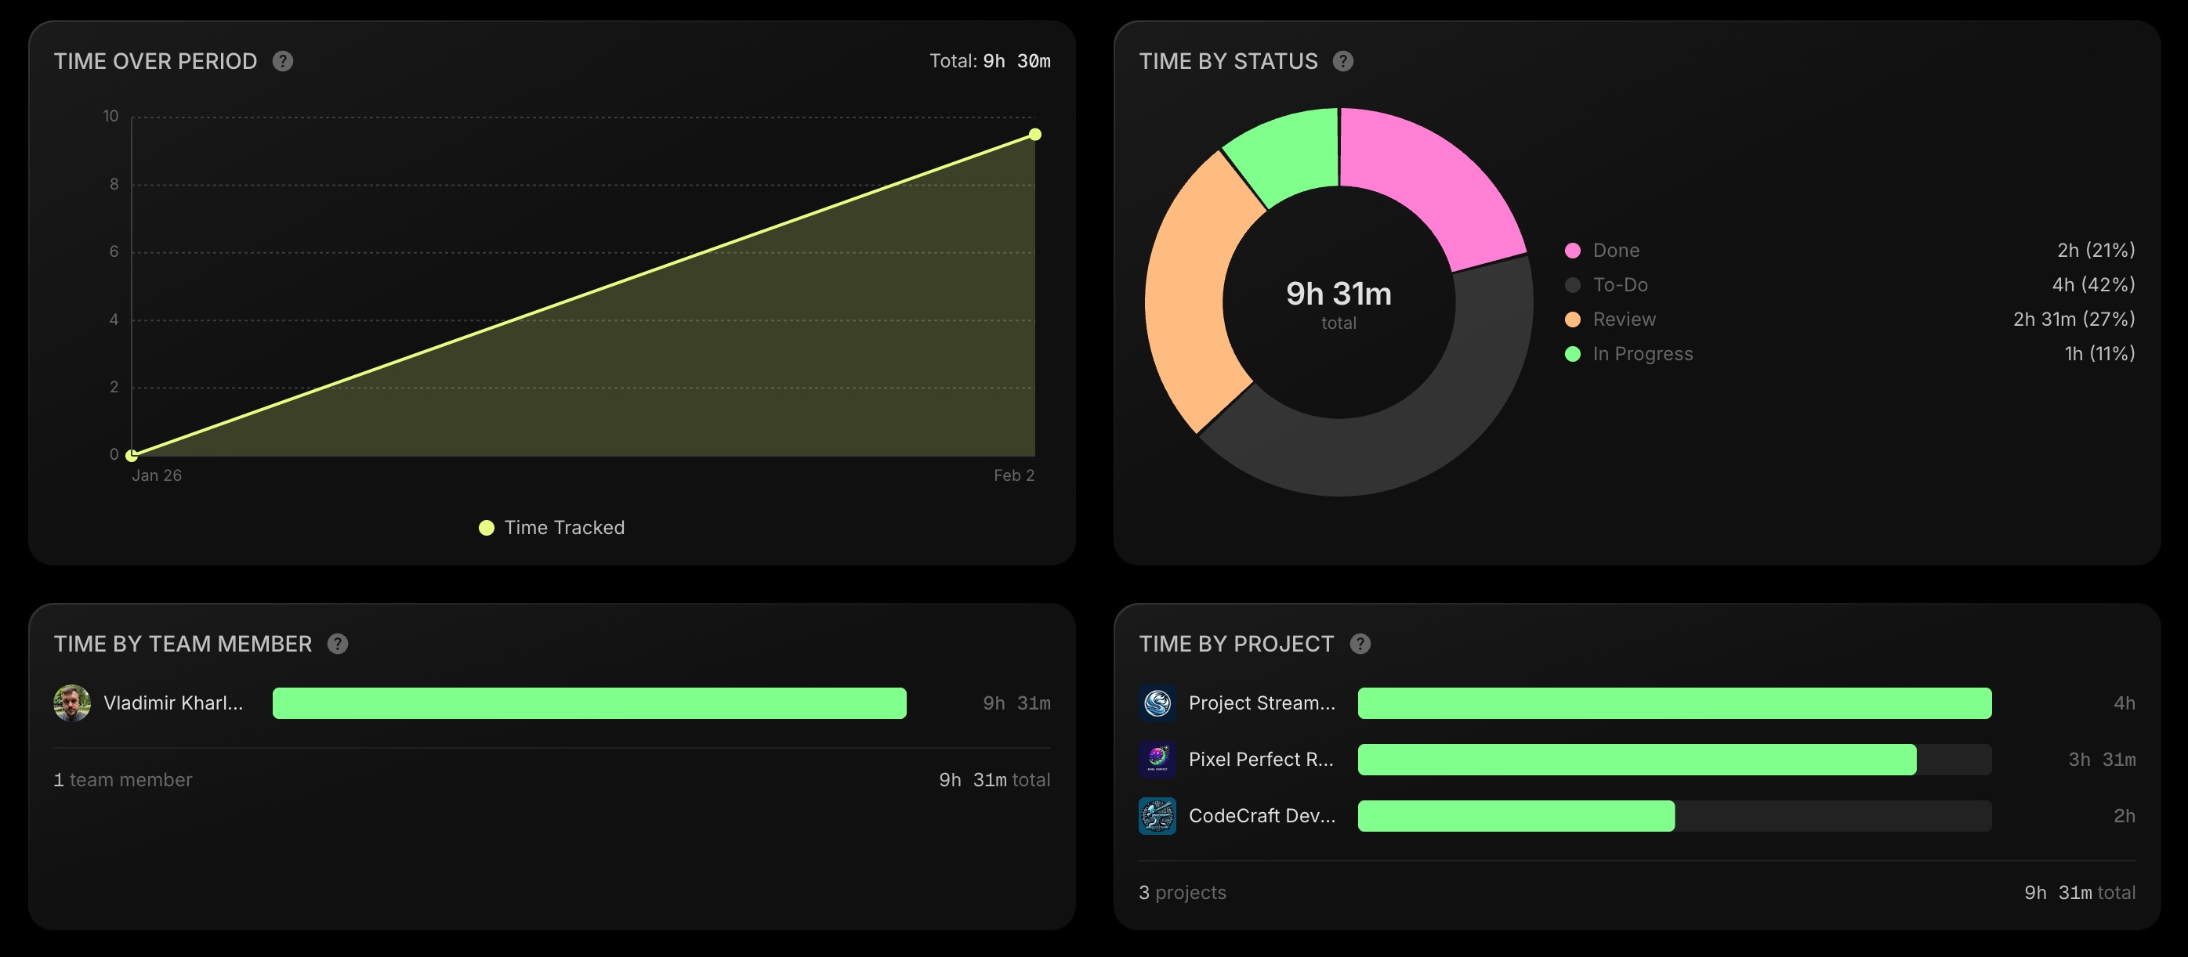
Task: Click Pixel Perfect R... project icon
Action: click(x=1157, y=759)
